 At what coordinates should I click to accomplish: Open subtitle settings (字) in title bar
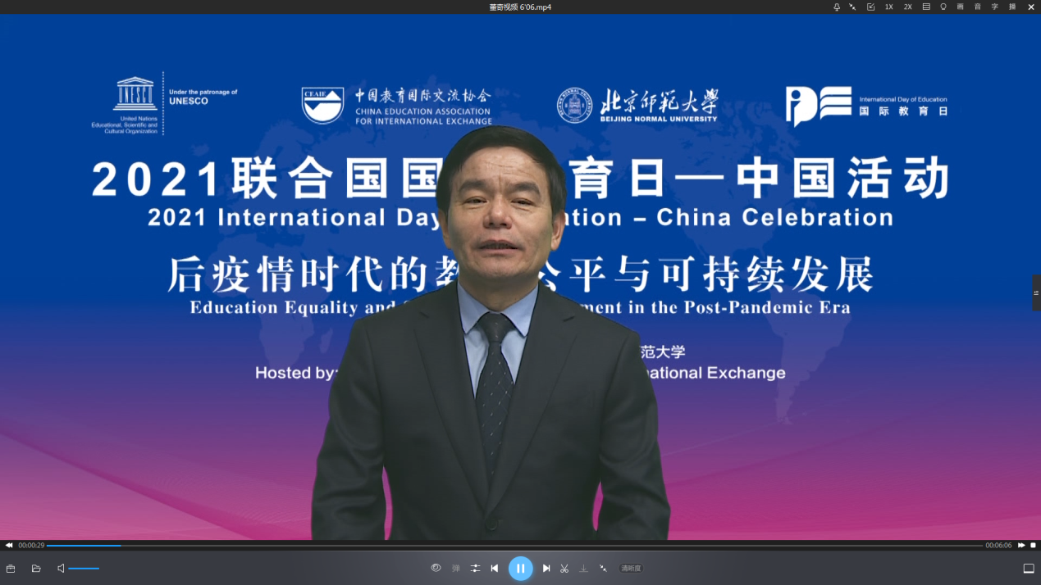995,7
